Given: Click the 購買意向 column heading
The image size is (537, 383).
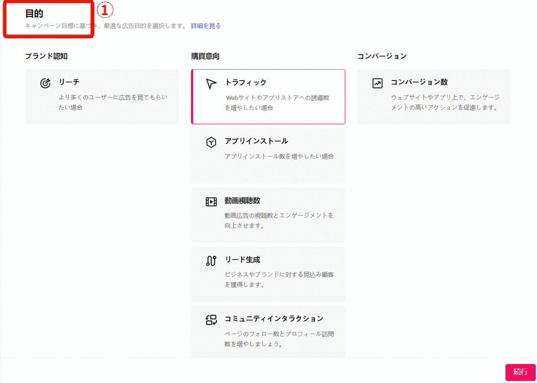Looking at the screenshot, I should (x=205, y=56).
